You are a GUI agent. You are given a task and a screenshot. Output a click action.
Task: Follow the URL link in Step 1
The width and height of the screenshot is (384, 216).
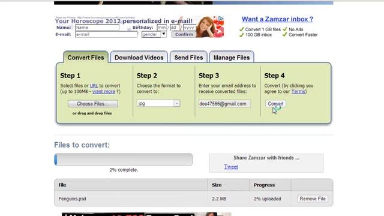pos(94,86)
